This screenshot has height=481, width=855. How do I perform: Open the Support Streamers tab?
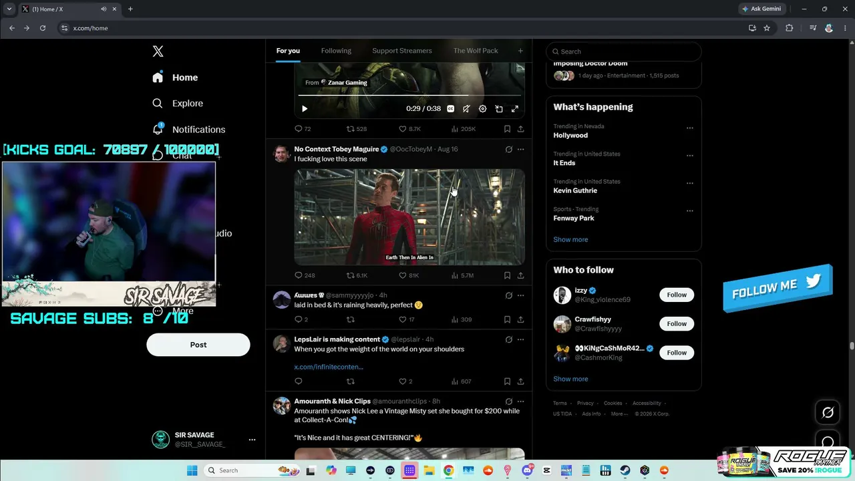click(x=402, y=51)
